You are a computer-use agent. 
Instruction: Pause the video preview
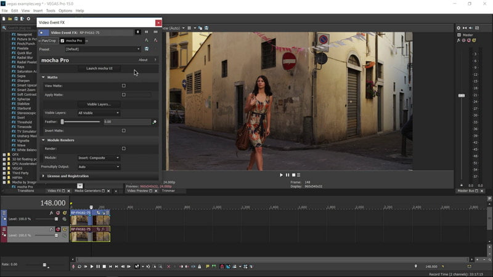pyautogui.click(x=287, y=175)
